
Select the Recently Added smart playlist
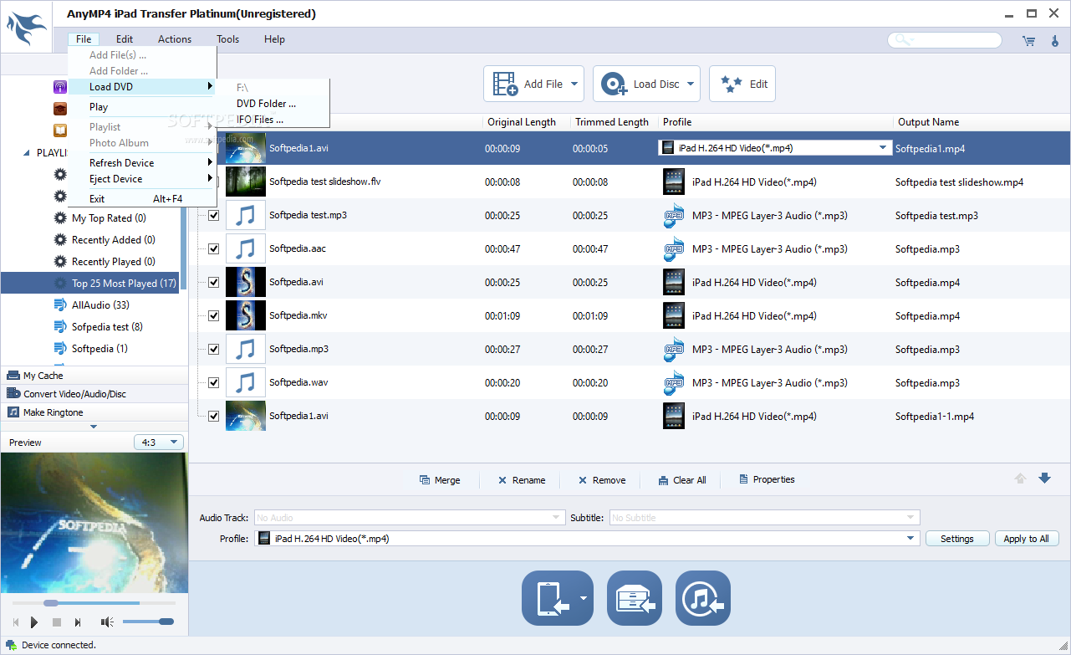(x=113, y=240)
